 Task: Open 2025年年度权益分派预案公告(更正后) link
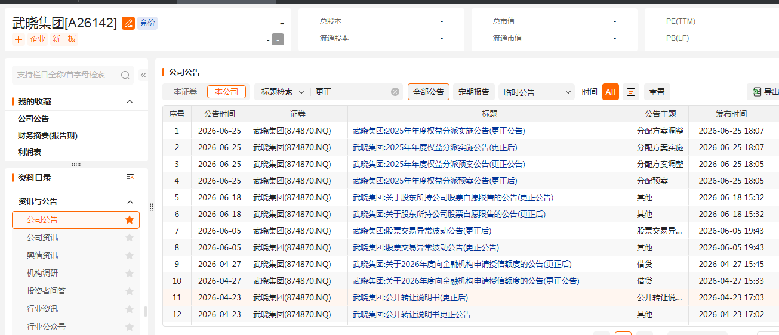pos(435,181)
